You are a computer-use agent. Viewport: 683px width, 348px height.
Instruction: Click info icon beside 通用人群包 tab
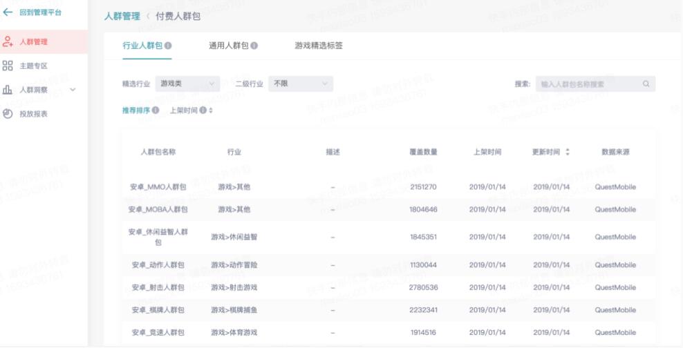point(254,46)
